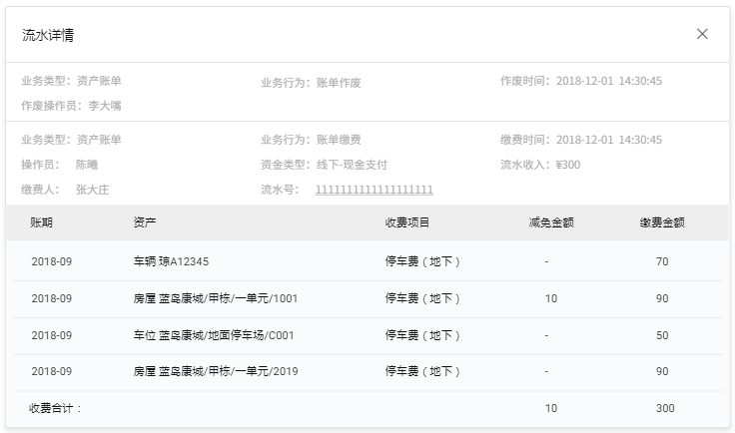
Task: Select the 房屋 甲栋/一单元/2019 asset row
Action: click(x=215, y=371)
